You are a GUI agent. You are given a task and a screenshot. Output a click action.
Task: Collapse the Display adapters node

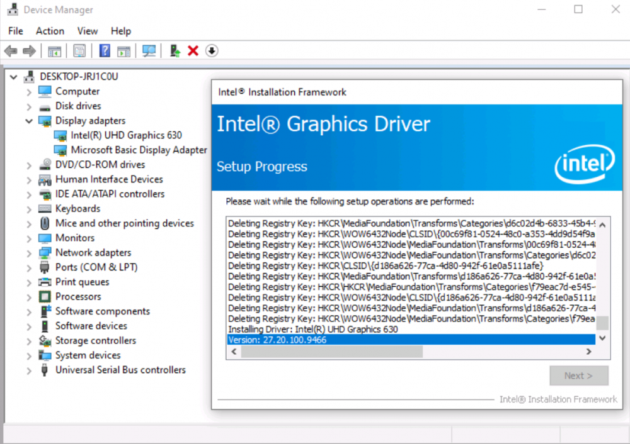point(29,121)
